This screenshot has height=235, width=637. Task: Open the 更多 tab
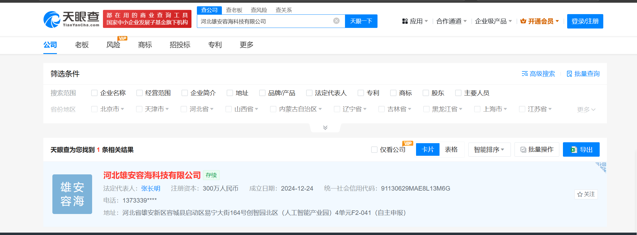(x=247, y=45)
